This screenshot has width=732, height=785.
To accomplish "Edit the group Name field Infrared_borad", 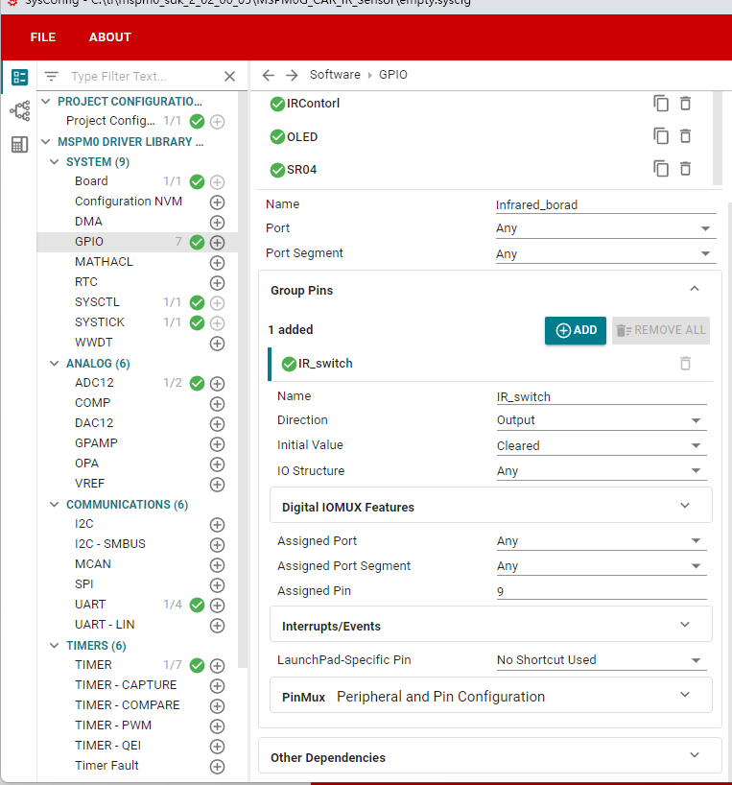I will [605, 204].
